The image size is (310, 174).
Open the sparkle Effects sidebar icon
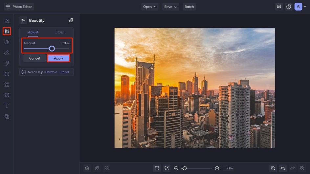(x=7, y=53)
